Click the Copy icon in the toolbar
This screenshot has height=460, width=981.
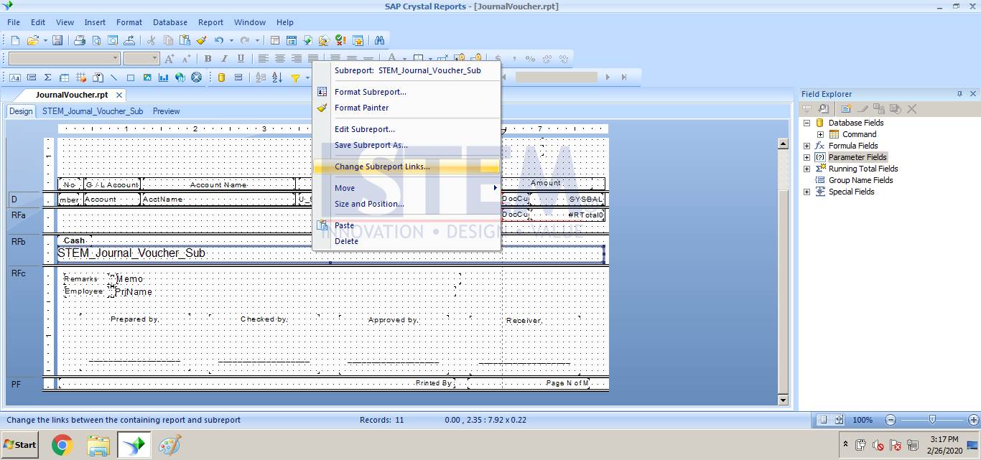point(168,41)
